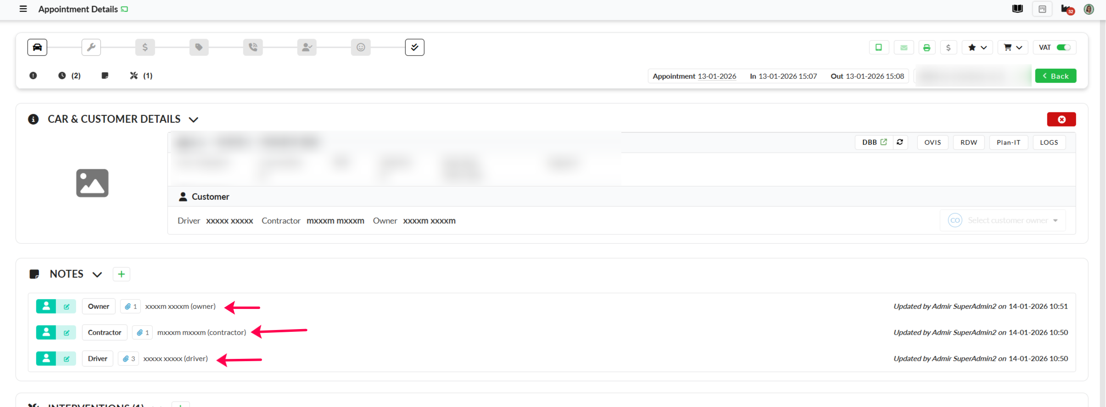Click the green printer icon
Viewport: 1106px width, 407px height.
pyautogui.click(x=927, y=48)
